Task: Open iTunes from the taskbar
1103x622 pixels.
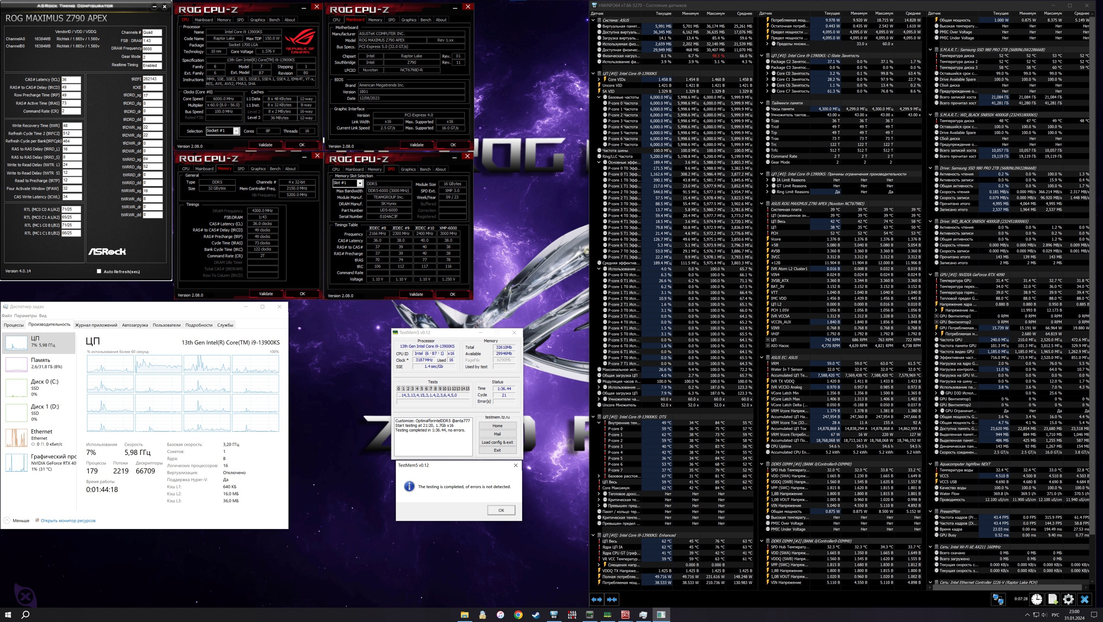Action: point(500,615)
